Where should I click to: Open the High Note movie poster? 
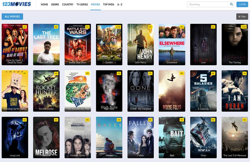[109, 91]
